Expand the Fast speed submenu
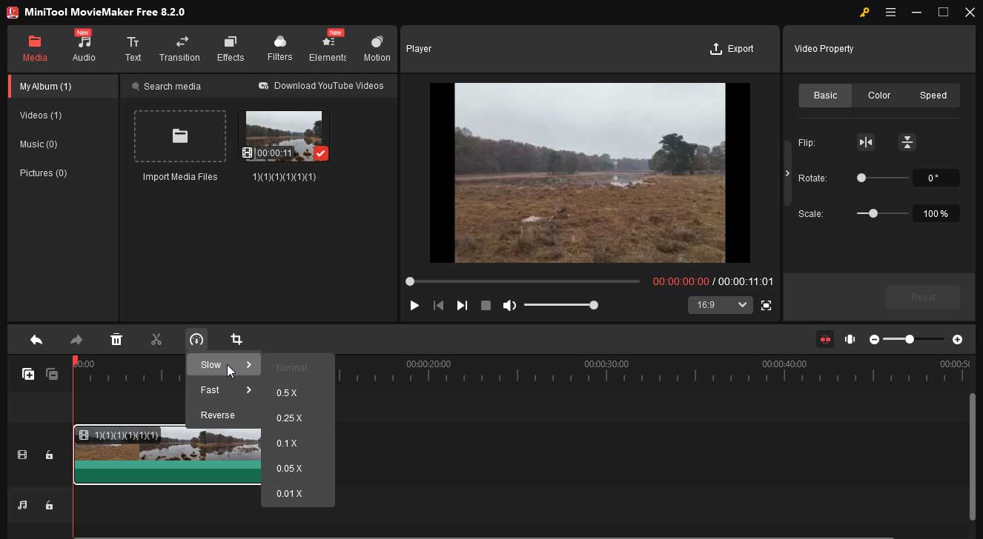Image resolution: width=983 pixels, height=539 pixels. [224, 390]
